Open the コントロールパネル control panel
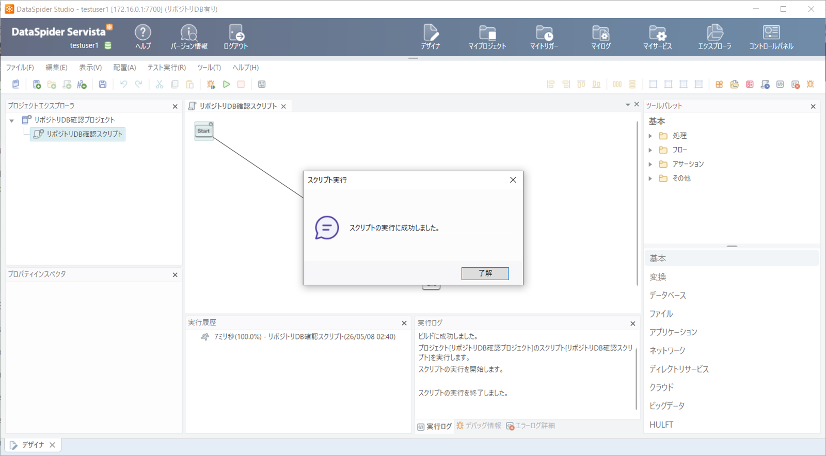 point(771,37)
